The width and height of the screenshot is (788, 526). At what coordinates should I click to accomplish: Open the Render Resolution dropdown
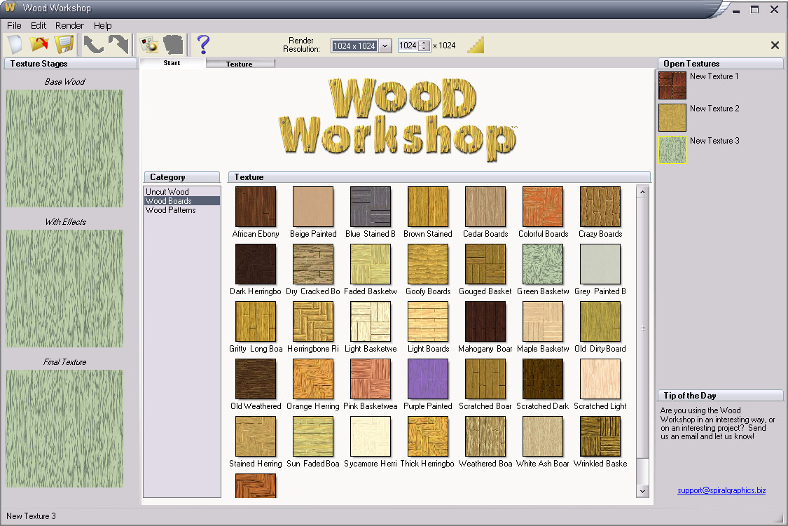(385, 46)
